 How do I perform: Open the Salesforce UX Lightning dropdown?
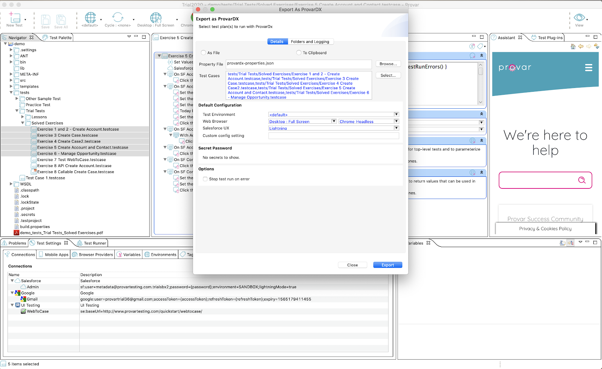pos(396,128)
